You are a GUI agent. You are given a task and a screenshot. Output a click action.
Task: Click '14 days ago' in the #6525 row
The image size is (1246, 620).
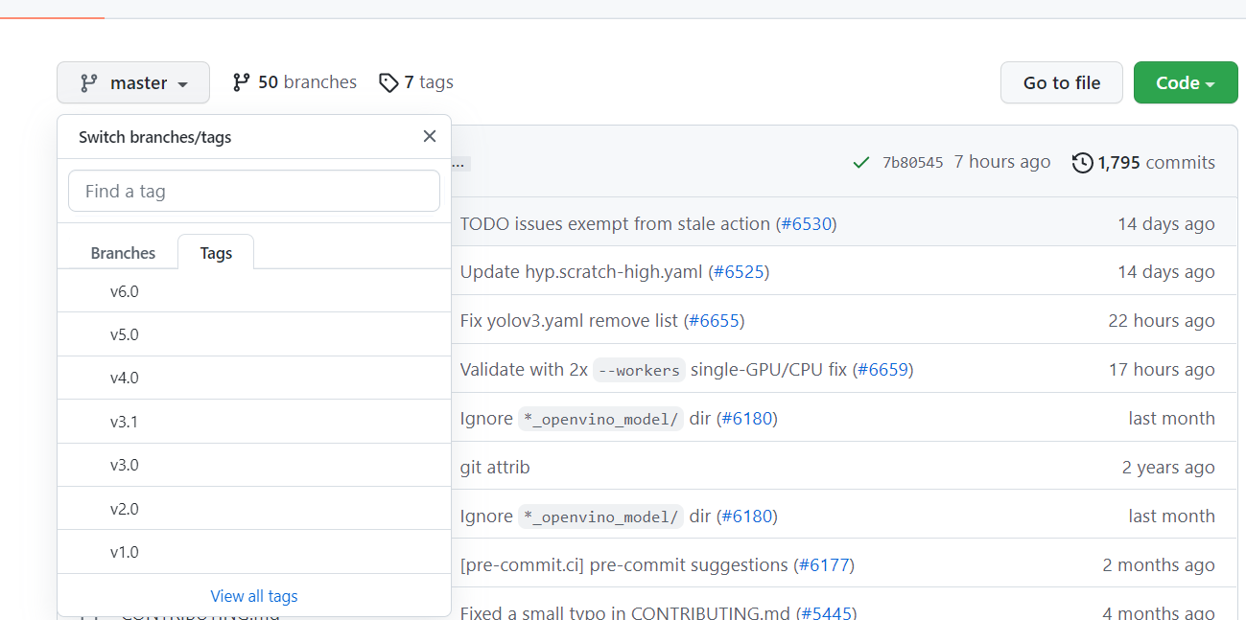pos(1166,272)
